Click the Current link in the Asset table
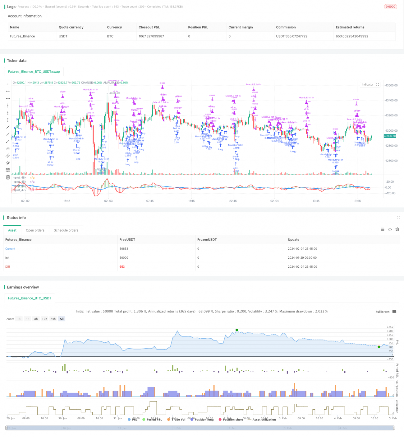Screen dimensions: 404x437 [10, 249]
